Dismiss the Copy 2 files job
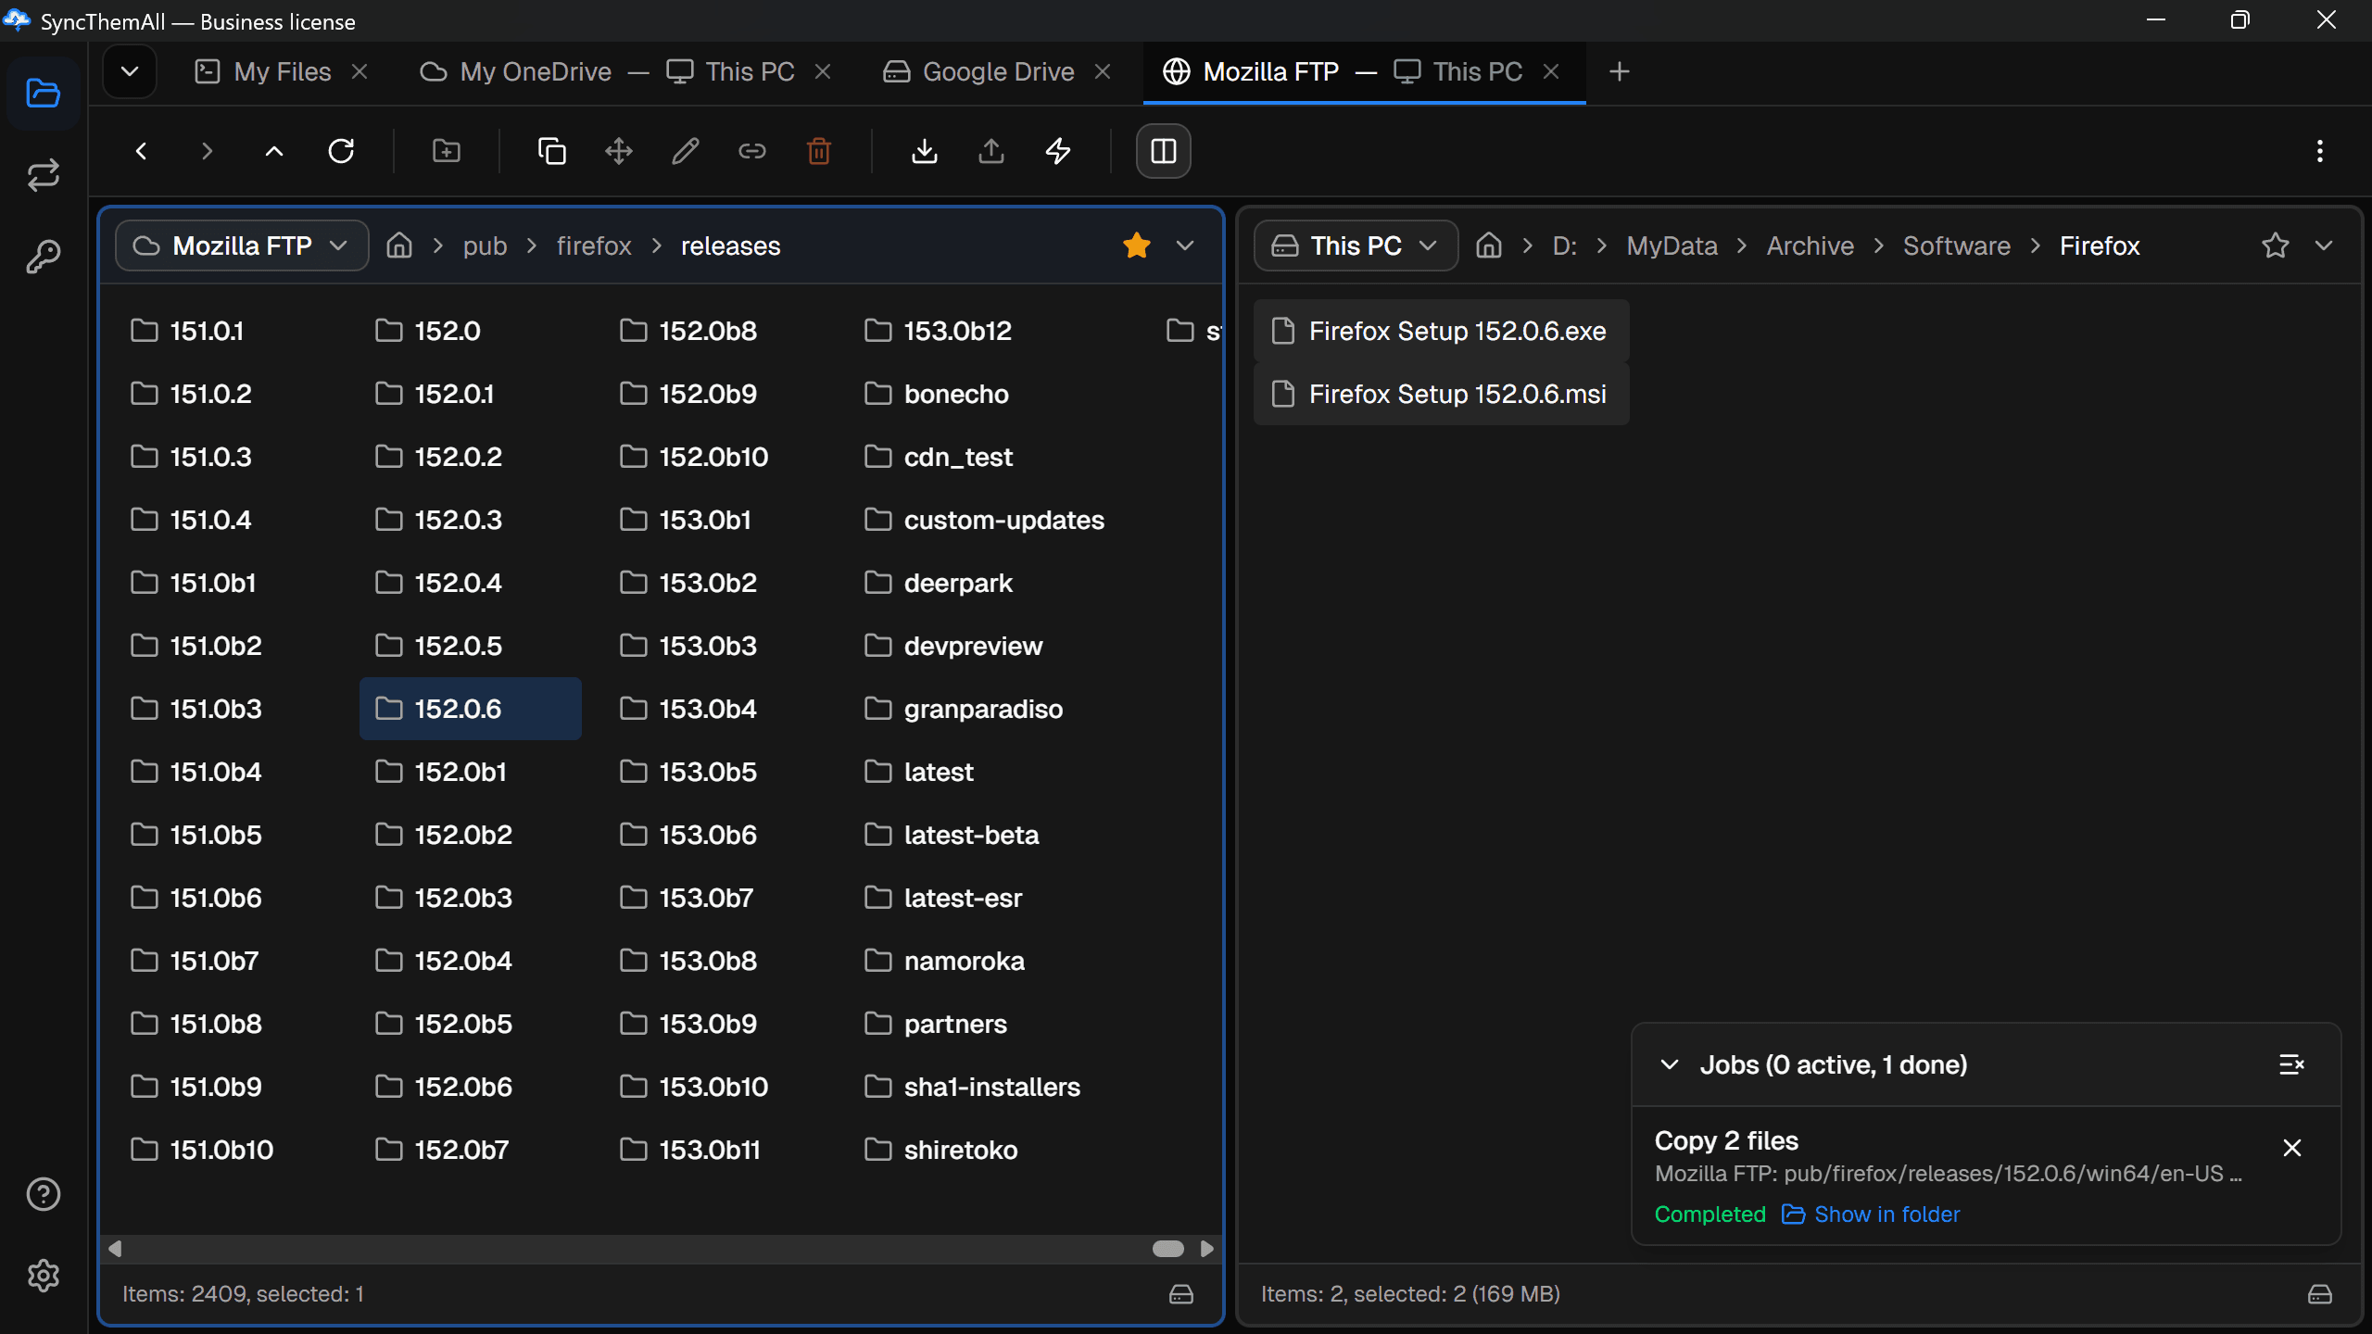 tap(2292, 1148)
